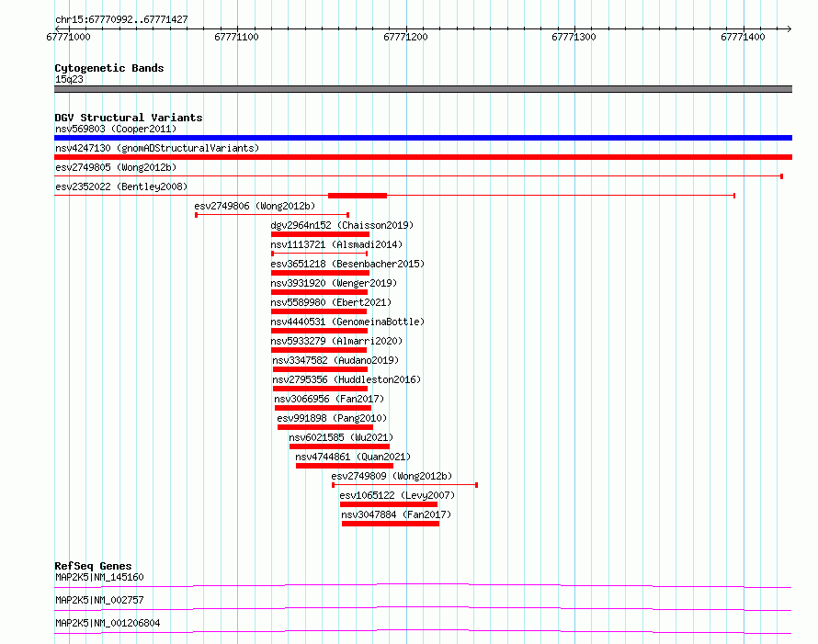This screenshot has width=818, height=644.
Task: Click the thick red nsv4247130 bar
Action: point(423,157)
